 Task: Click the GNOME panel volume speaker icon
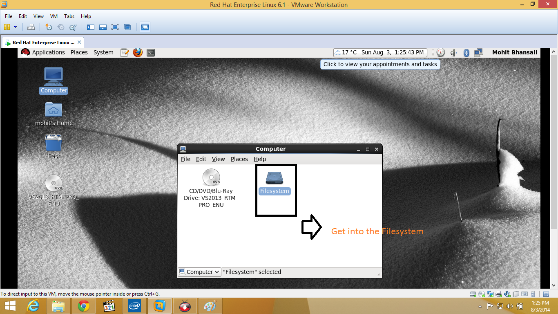tap(453, 52)
